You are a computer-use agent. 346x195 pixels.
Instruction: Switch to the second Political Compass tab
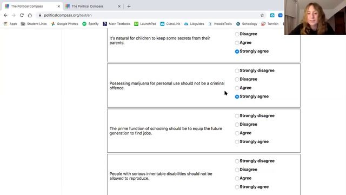point(92,6)
